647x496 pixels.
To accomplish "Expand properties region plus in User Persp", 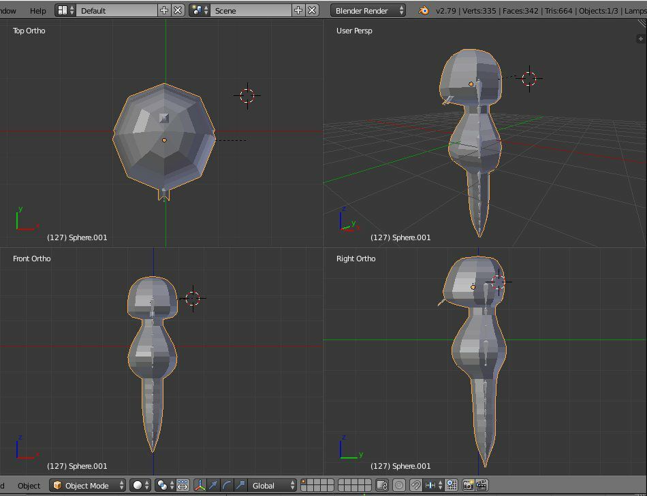I will pyautogui.click(x=640, y=39).
